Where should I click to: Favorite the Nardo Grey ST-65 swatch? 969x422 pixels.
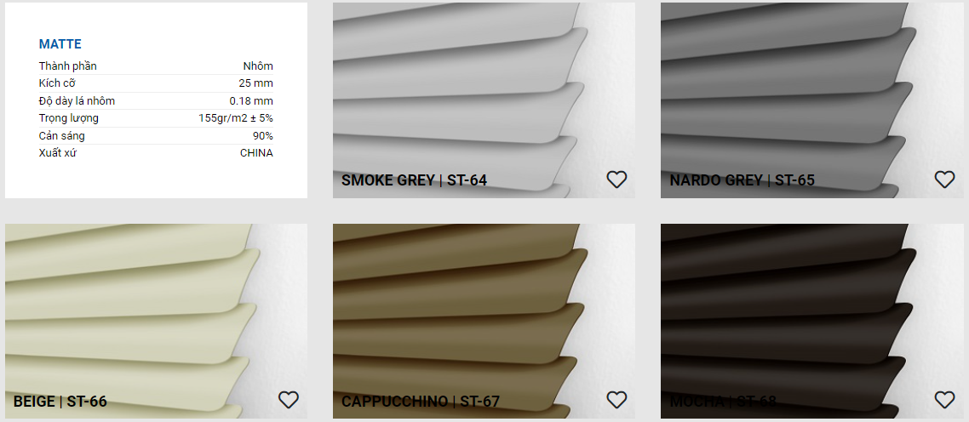tap(944, 180)
